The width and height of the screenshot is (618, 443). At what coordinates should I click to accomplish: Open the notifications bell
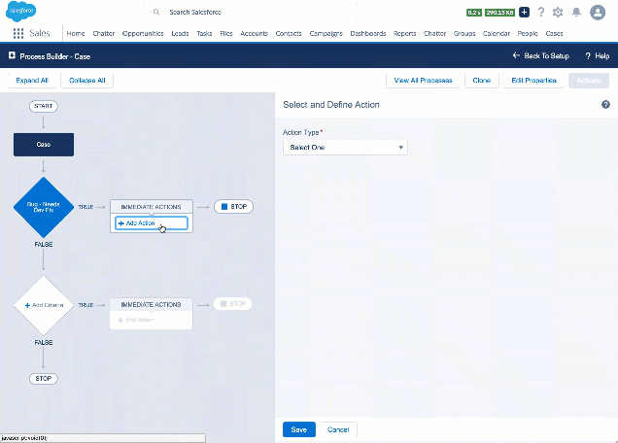click(x=576, y=13)
